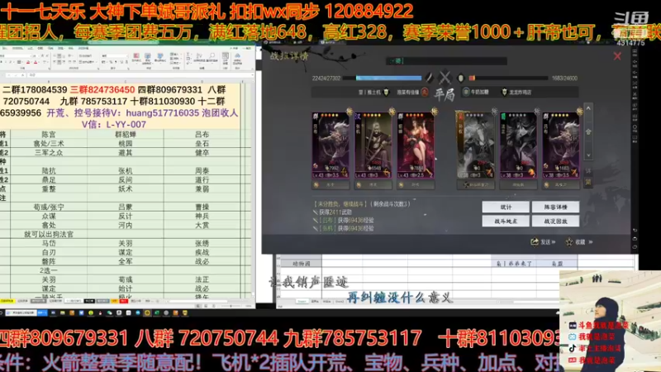Click the 战况回放 battle replay button
This screenshot has height=372, width=661.
555,221
